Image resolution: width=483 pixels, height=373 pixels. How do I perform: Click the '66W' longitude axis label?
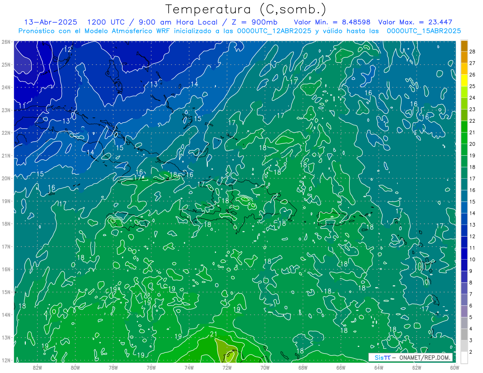[x=341, y=367]
